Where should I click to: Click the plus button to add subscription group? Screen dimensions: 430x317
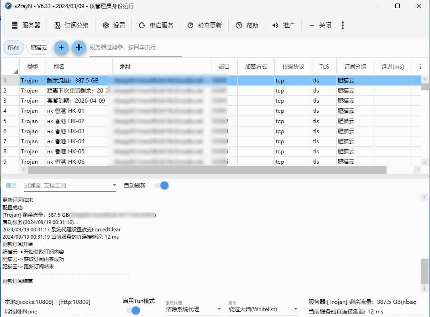(61, 48)
